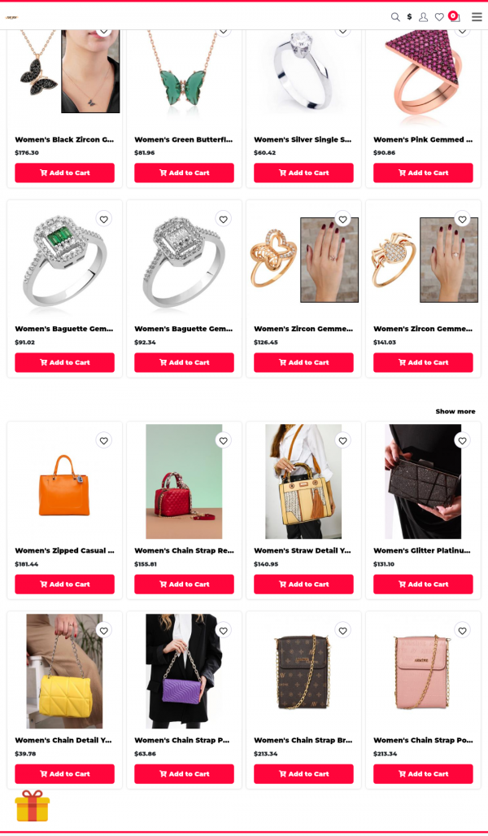
Task: Add Women's Chain Detail Yellow bag to cart
Action: pos(64,773)
